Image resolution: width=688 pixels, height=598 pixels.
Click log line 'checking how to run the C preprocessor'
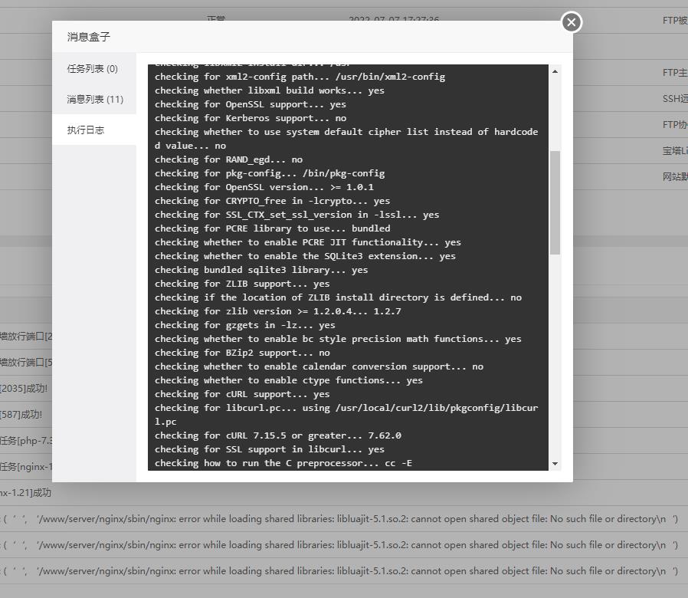[283, 463]
